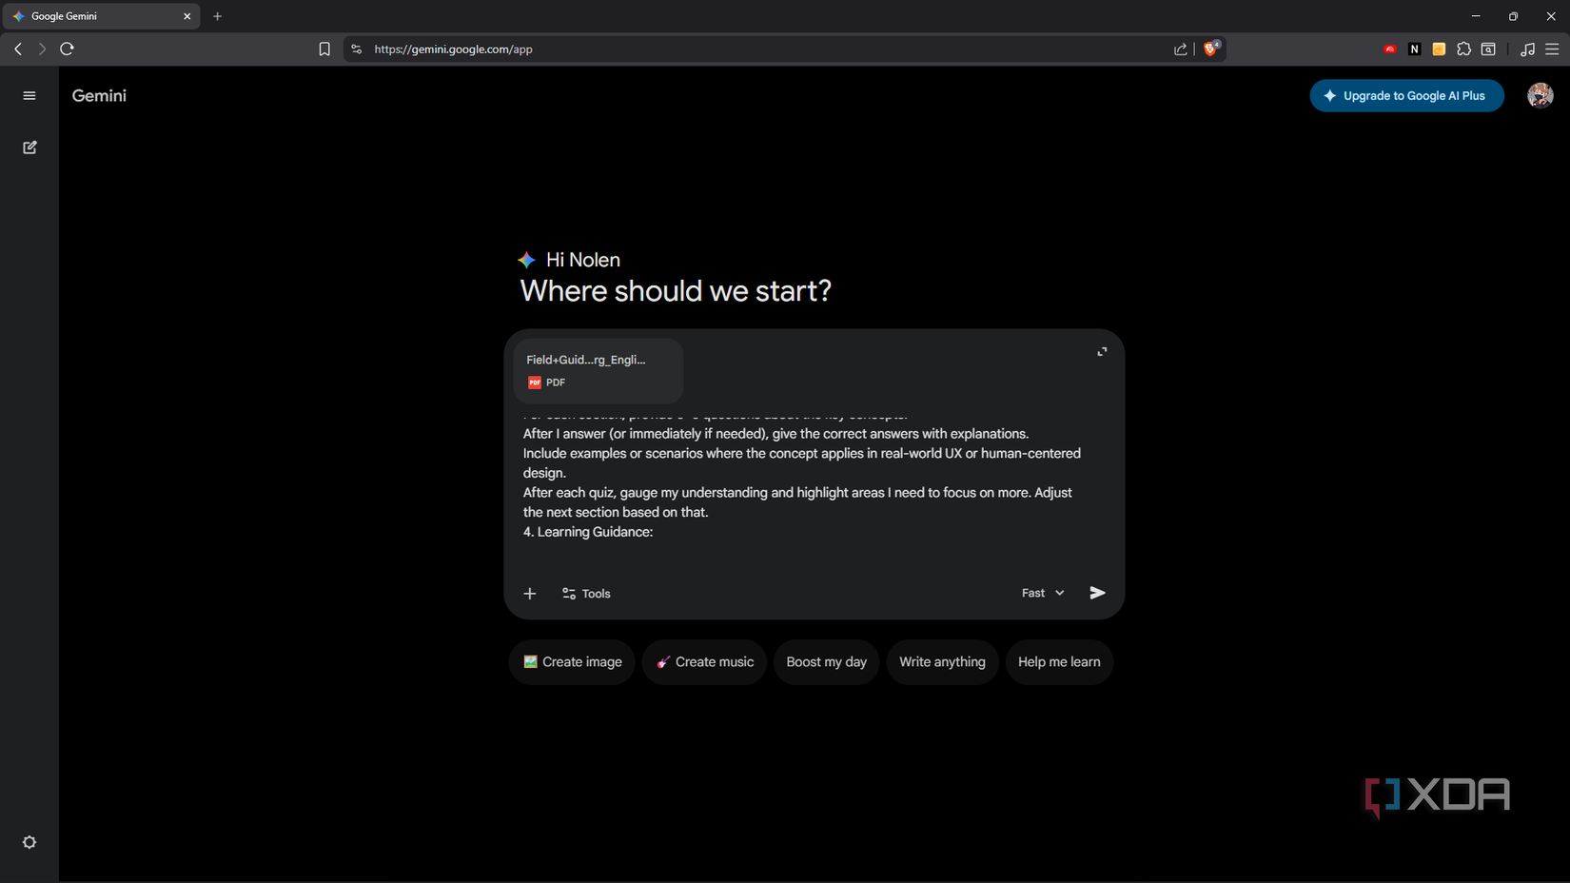The height and width of the screenshot is (883, 1570).
Task: Expand the prompt box to full size
Action: pos(1102,352)
